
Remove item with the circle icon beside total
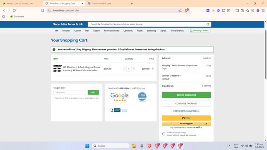click(x=153, y=69)
